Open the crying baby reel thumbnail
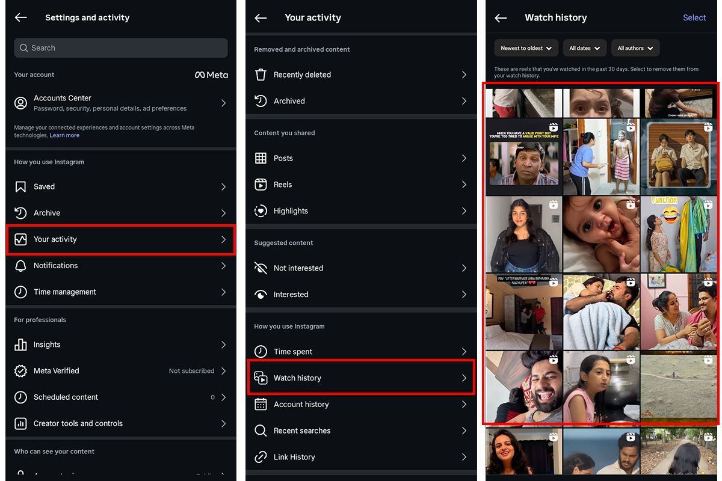Screen dimensions: 722x481 601,234
